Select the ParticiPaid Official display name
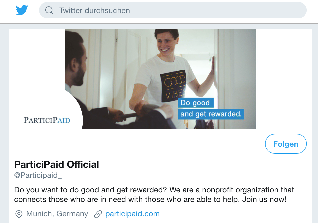Viewport: 318px width, 223px height. pos(56,164)
